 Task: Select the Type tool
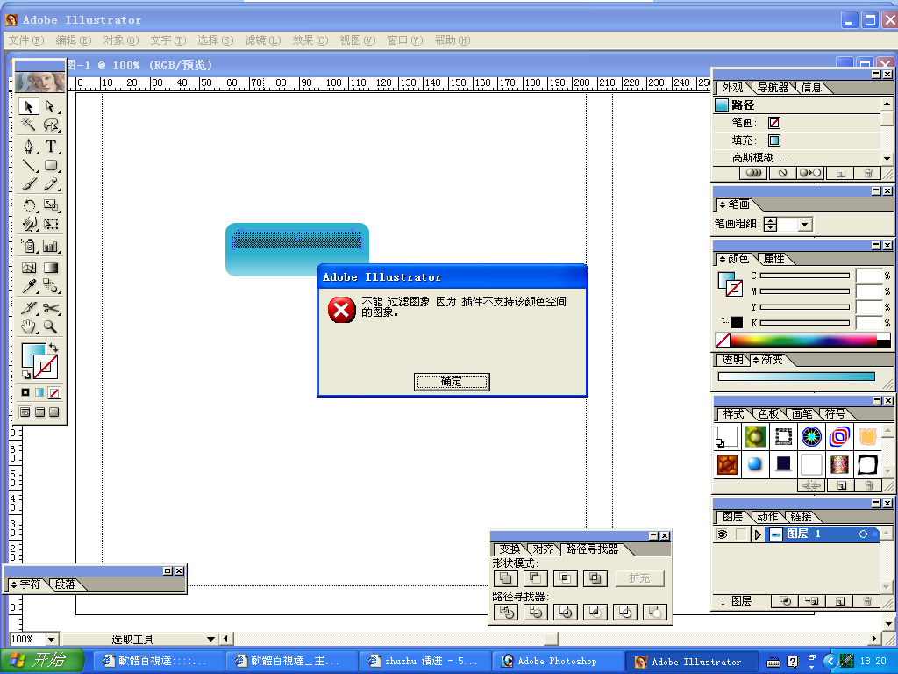click(51, 147)
